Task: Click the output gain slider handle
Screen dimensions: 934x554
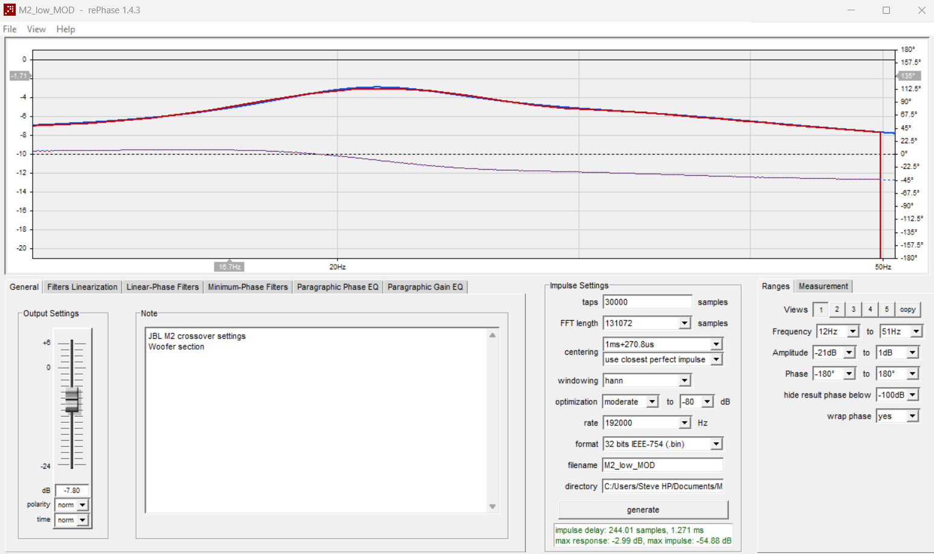Action: coord(72,401)
